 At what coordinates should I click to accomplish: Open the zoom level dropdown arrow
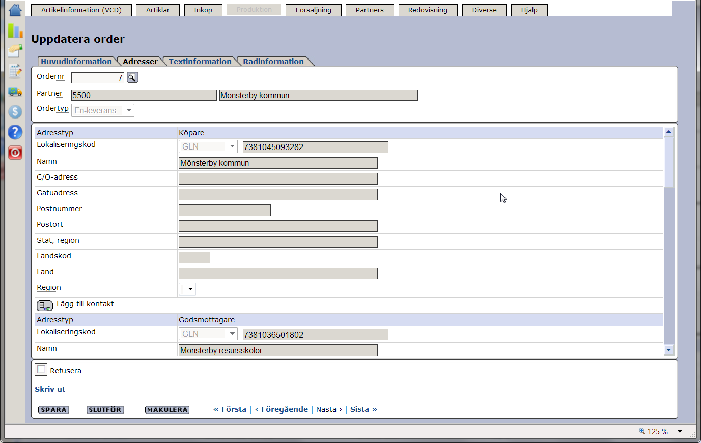pos(680,431)
